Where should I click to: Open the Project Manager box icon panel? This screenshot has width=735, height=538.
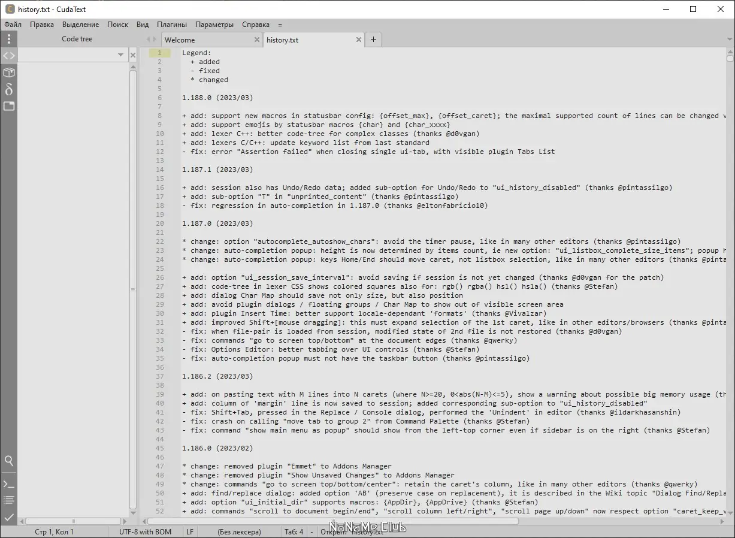pos(8,72)
